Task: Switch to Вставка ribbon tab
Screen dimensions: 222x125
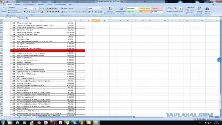Action: 17,5
